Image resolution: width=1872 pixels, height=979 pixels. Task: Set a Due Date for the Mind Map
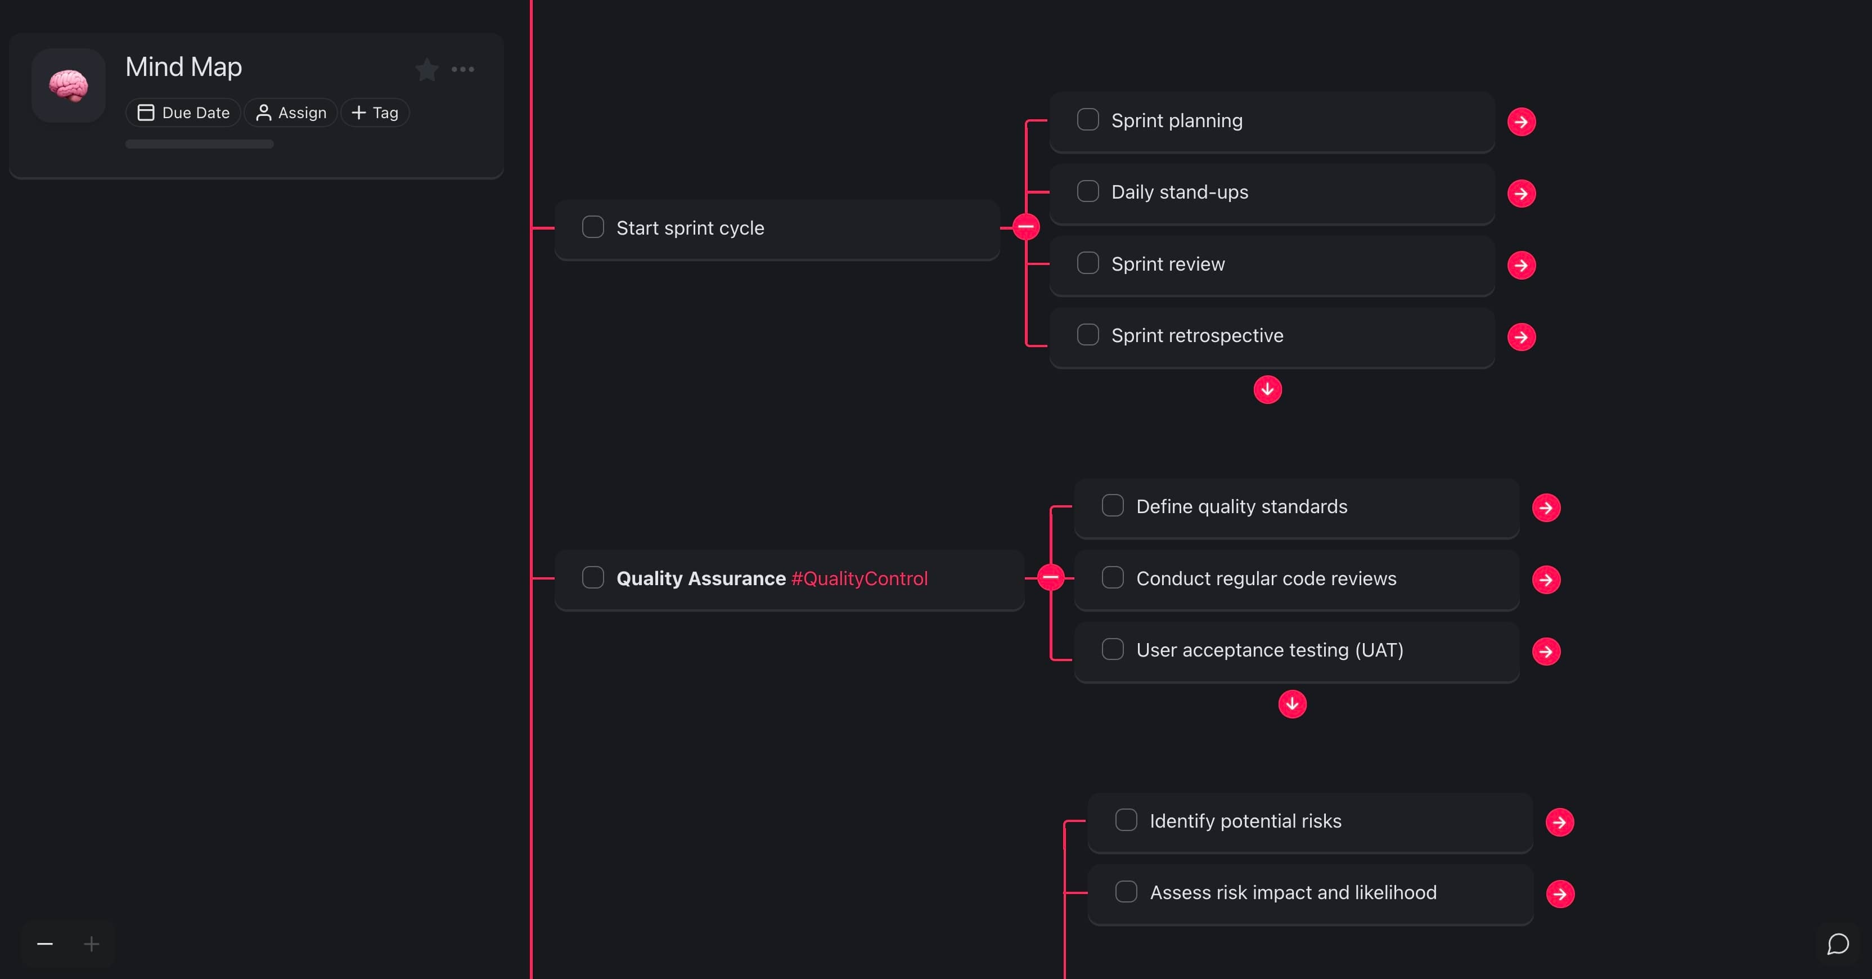pyautogui.click(x=182, y=113)
